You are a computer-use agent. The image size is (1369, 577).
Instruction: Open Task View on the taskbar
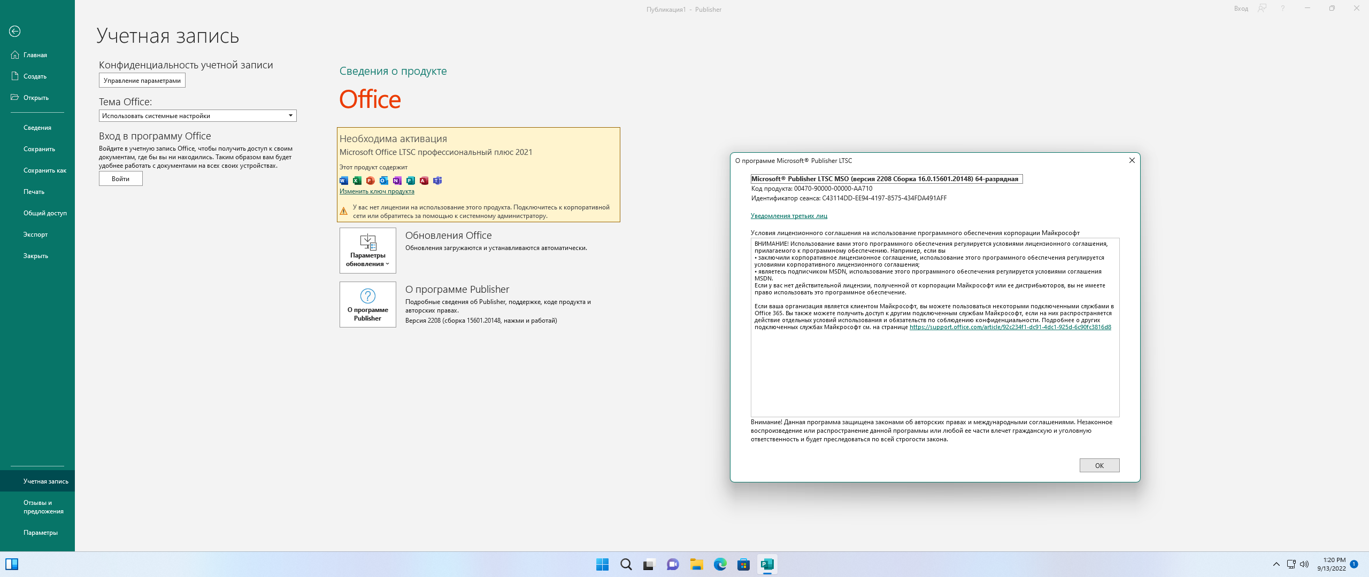click(x=649, y=564)
